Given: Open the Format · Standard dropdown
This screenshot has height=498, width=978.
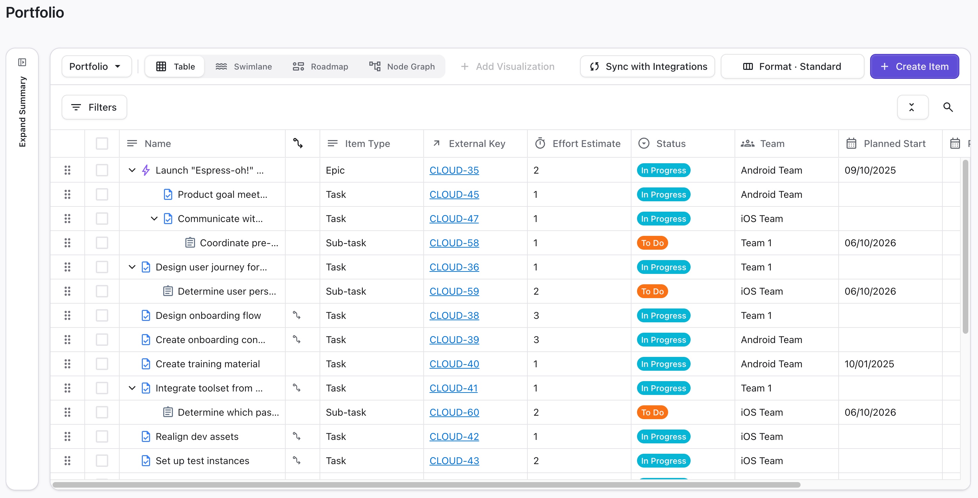Looking at the screenshot, I should point(792,66).
